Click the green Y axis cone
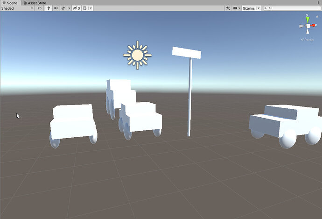The image size is (322, 219). (308, 20)
